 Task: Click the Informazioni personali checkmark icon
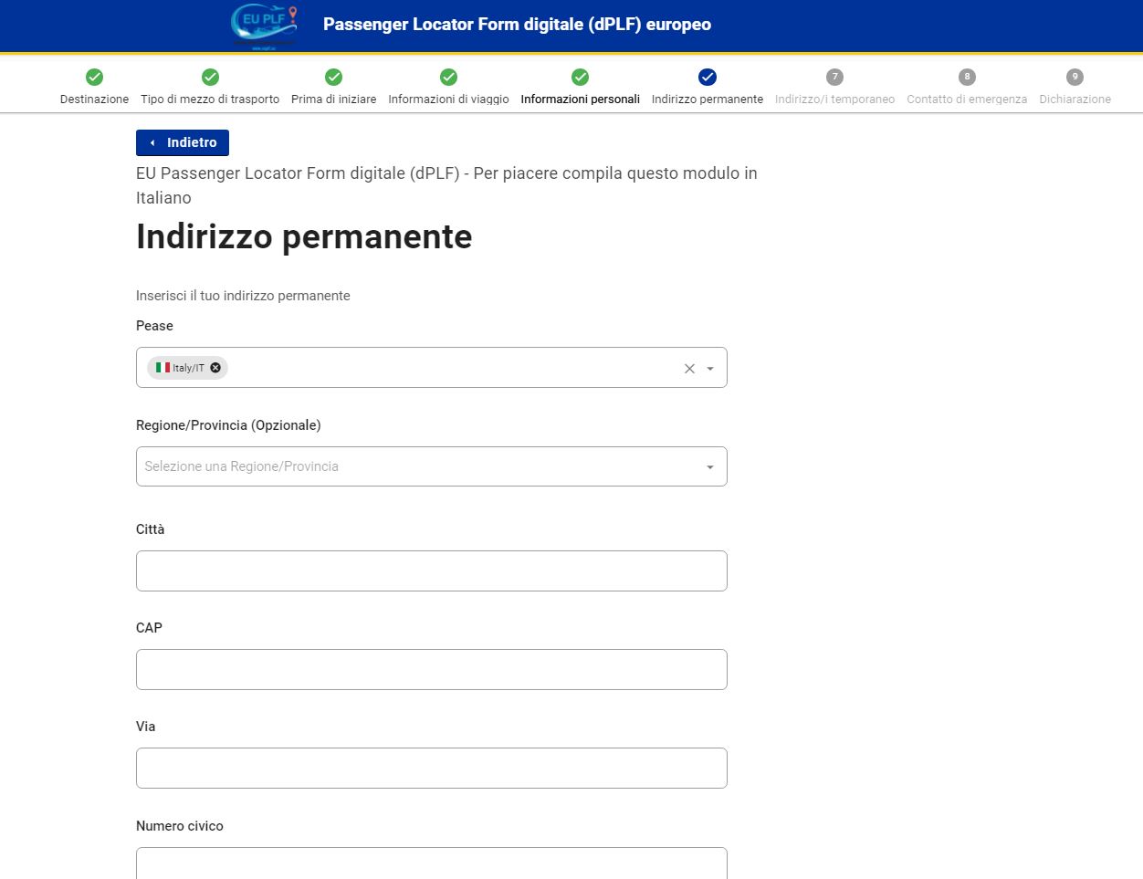click(x=580, y=77)
